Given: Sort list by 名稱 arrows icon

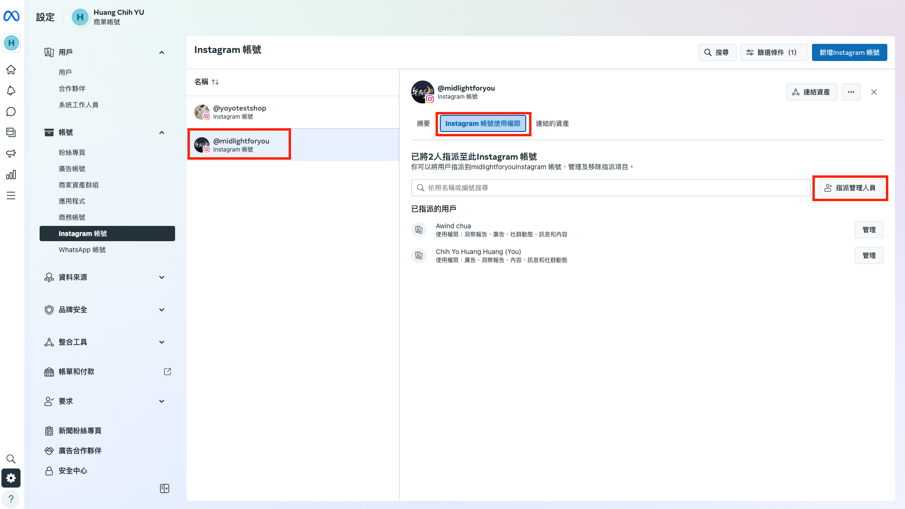Looking at the screenshot, I should (215, 82).
